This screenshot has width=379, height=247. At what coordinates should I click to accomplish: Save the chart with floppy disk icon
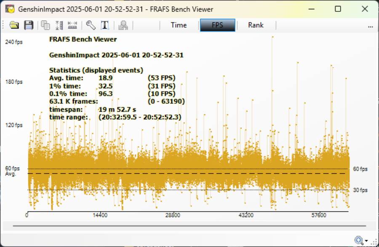tap(29, 25)
